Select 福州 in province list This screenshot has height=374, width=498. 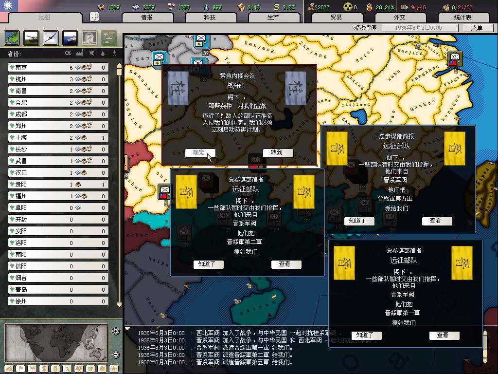coord(58,196)
